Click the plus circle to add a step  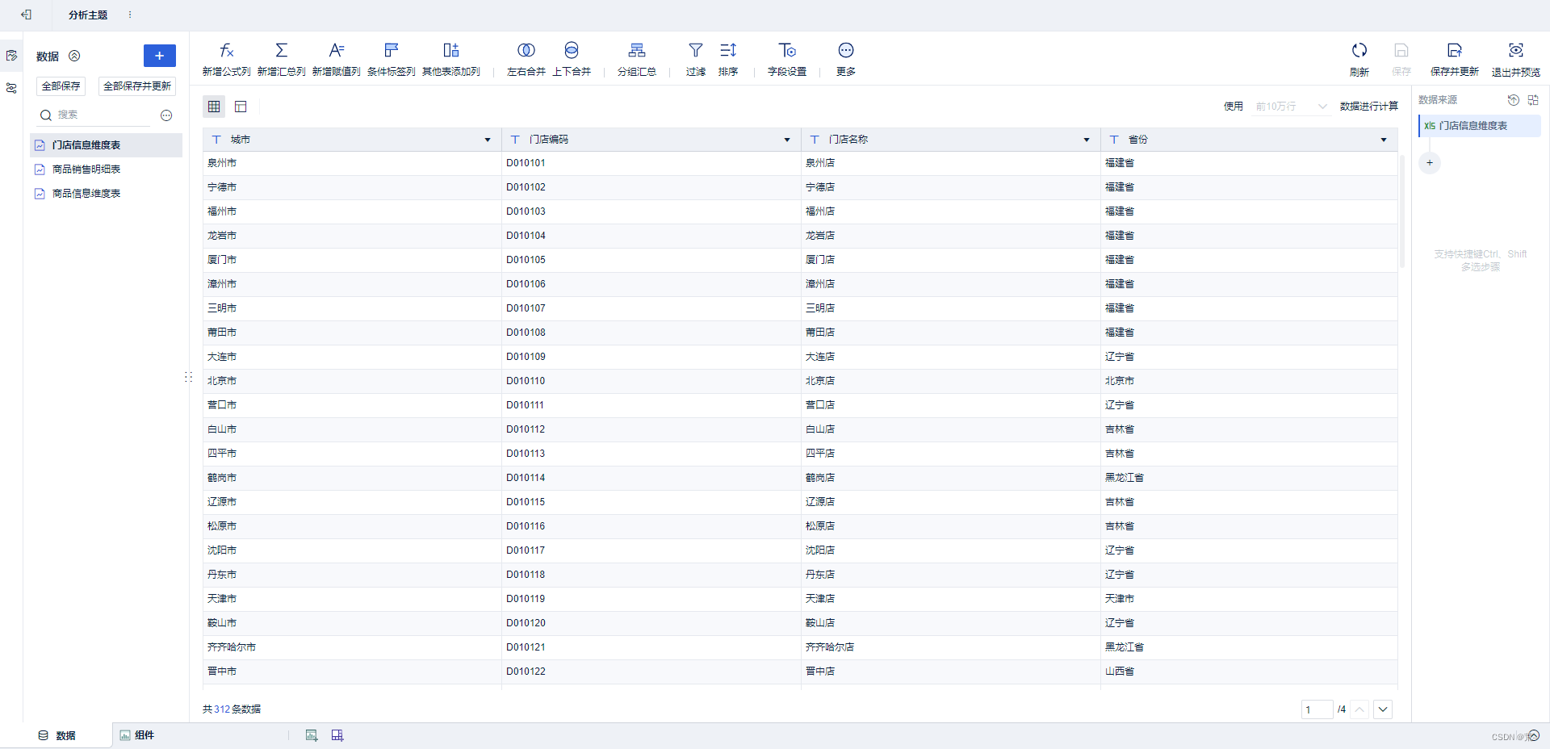click(x=1430, y=163)
